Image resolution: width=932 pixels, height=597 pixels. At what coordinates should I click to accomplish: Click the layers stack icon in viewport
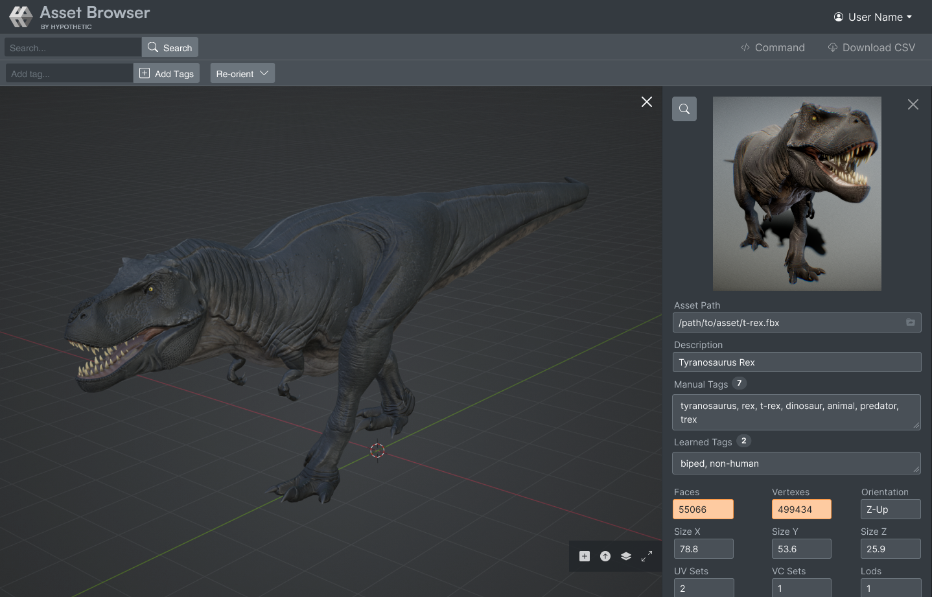pos(626,556)
